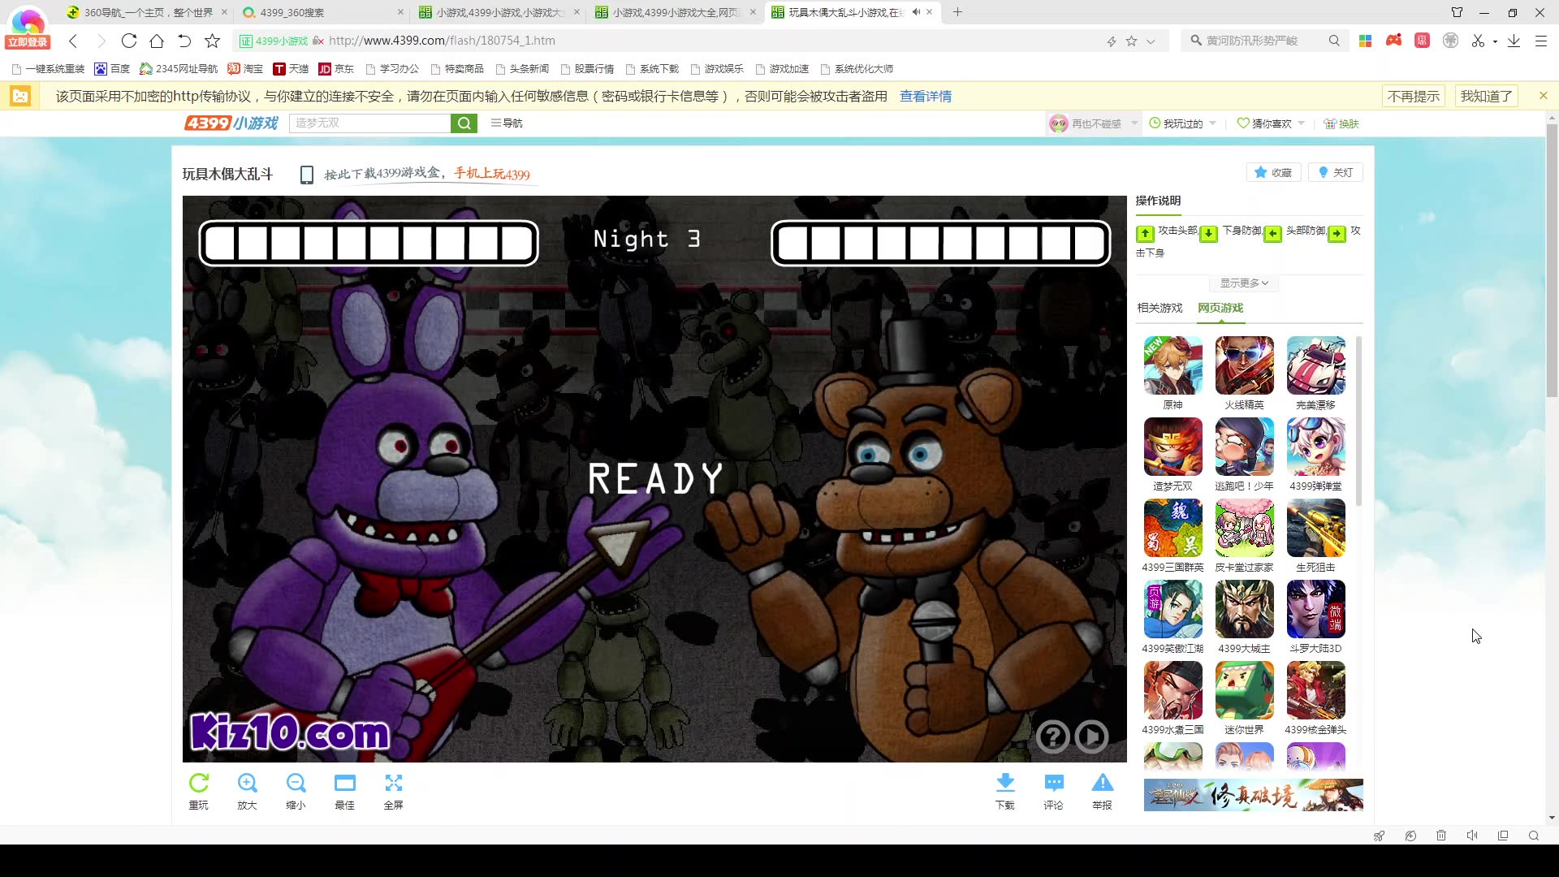Click the green search button on 4399
Image resolution: width=1559 pixels, height=877 pixels.
[464, 123]
